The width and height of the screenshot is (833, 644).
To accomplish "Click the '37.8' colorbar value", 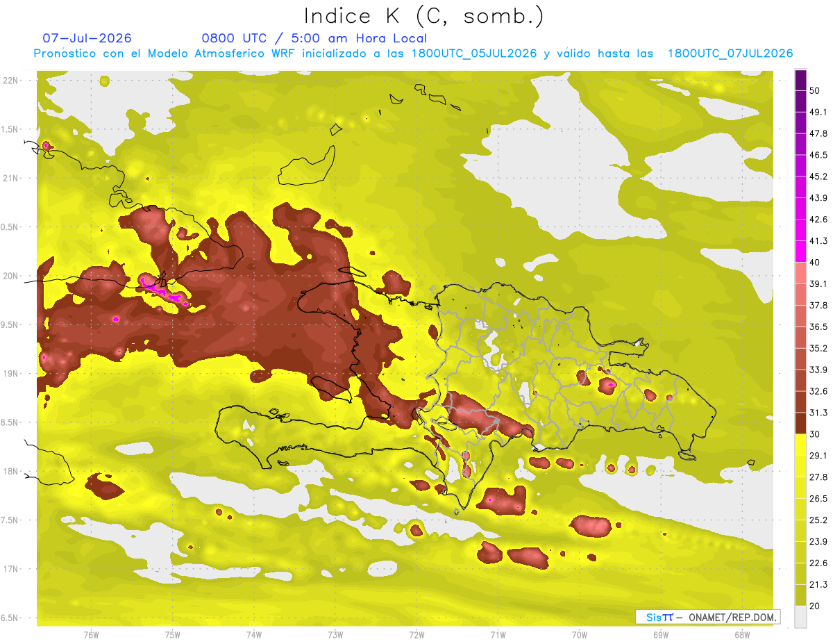I will click(x=818, y=305).
